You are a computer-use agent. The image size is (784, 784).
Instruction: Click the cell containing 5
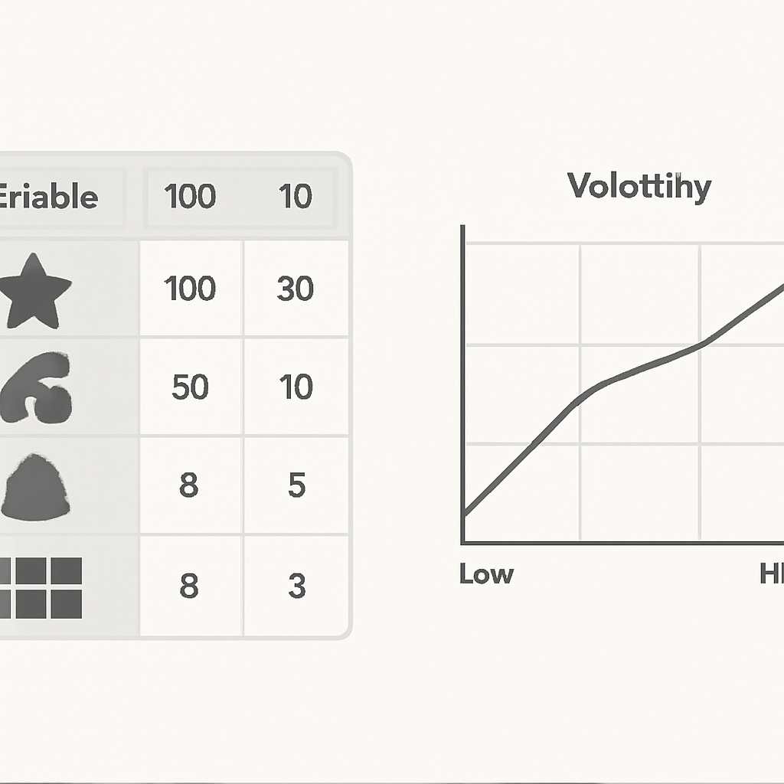[x=296, y=485]
